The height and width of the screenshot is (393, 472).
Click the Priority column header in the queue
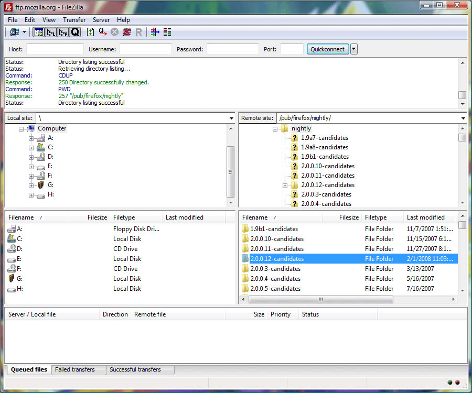coord(283,314)
